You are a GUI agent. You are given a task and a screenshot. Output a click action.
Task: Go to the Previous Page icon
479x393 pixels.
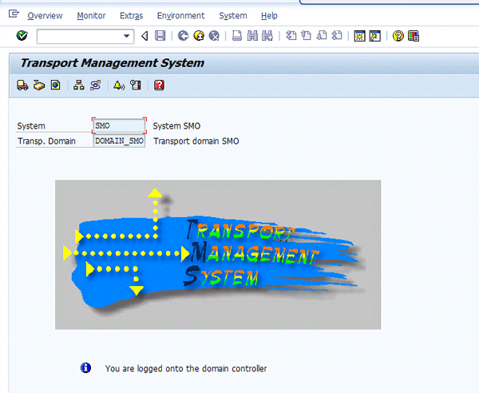pos(306,36)
